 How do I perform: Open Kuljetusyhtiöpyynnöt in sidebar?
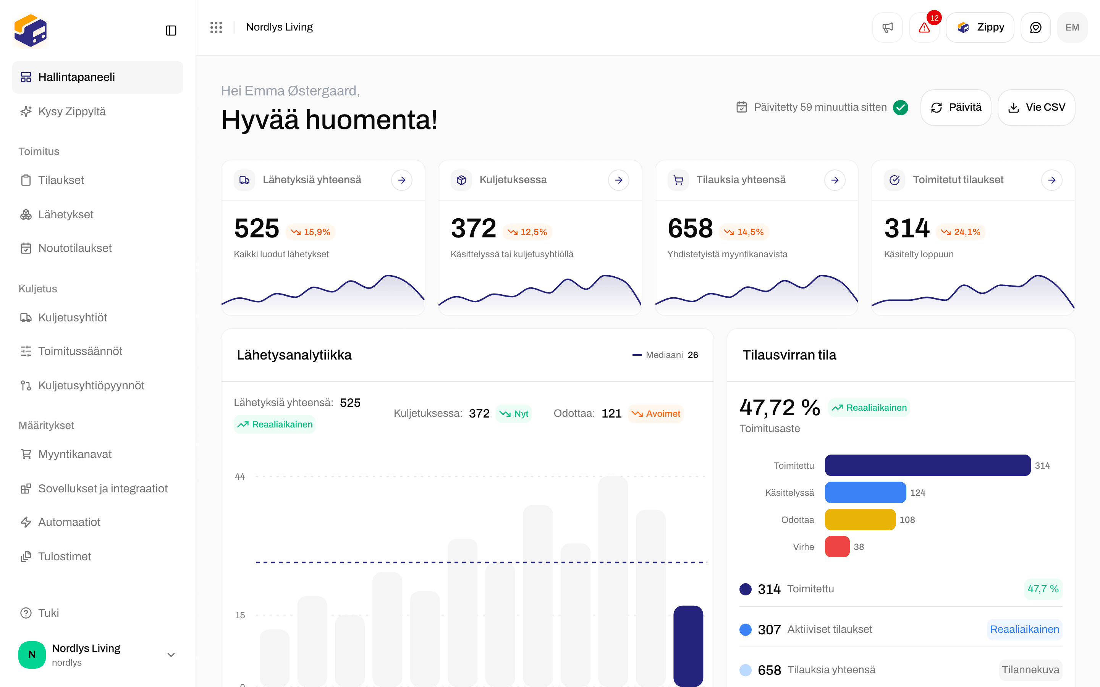pos(98,386)
